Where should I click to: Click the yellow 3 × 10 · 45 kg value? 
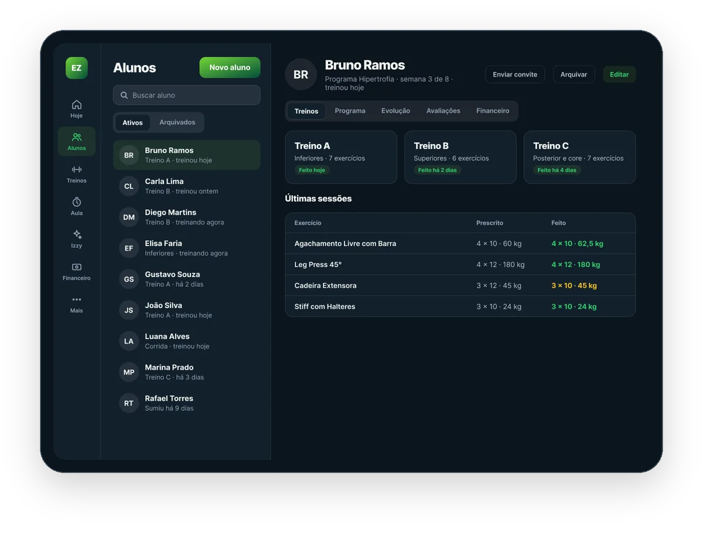574,286
